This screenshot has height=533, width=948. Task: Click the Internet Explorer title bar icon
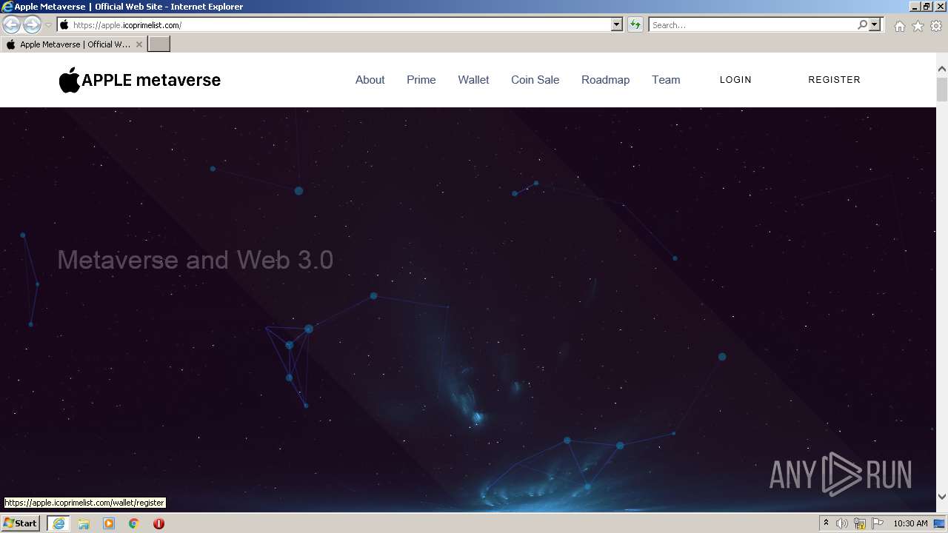click(7, 7)
